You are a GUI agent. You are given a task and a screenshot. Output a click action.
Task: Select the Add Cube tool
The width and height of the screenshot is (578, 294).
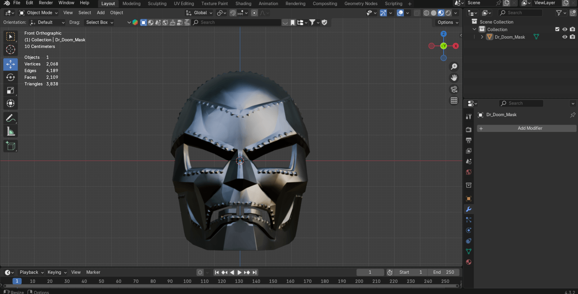[10, 146]
